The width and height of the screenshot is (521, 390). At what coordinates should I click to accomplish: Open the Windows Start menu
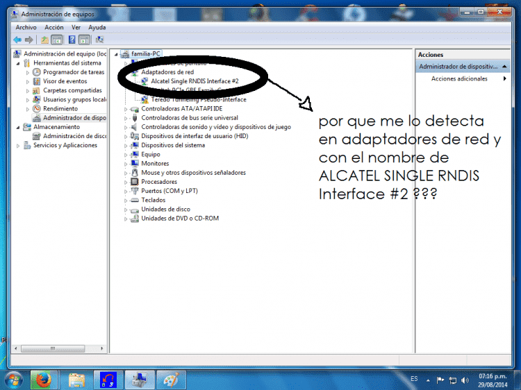(13, 380)
